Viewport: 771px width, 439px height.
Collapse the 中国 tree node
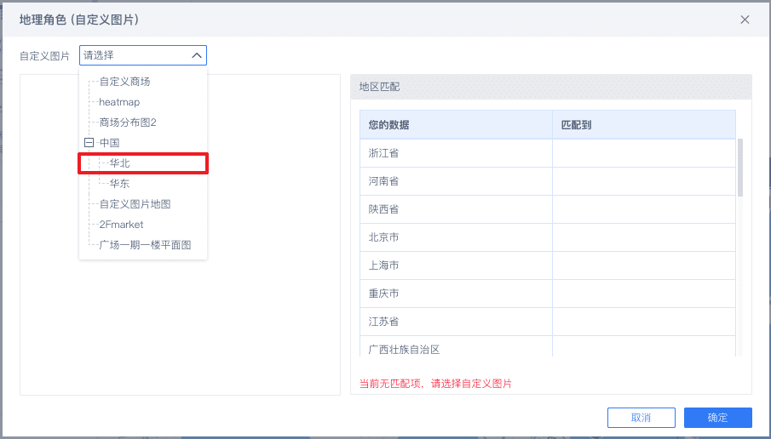89,143
